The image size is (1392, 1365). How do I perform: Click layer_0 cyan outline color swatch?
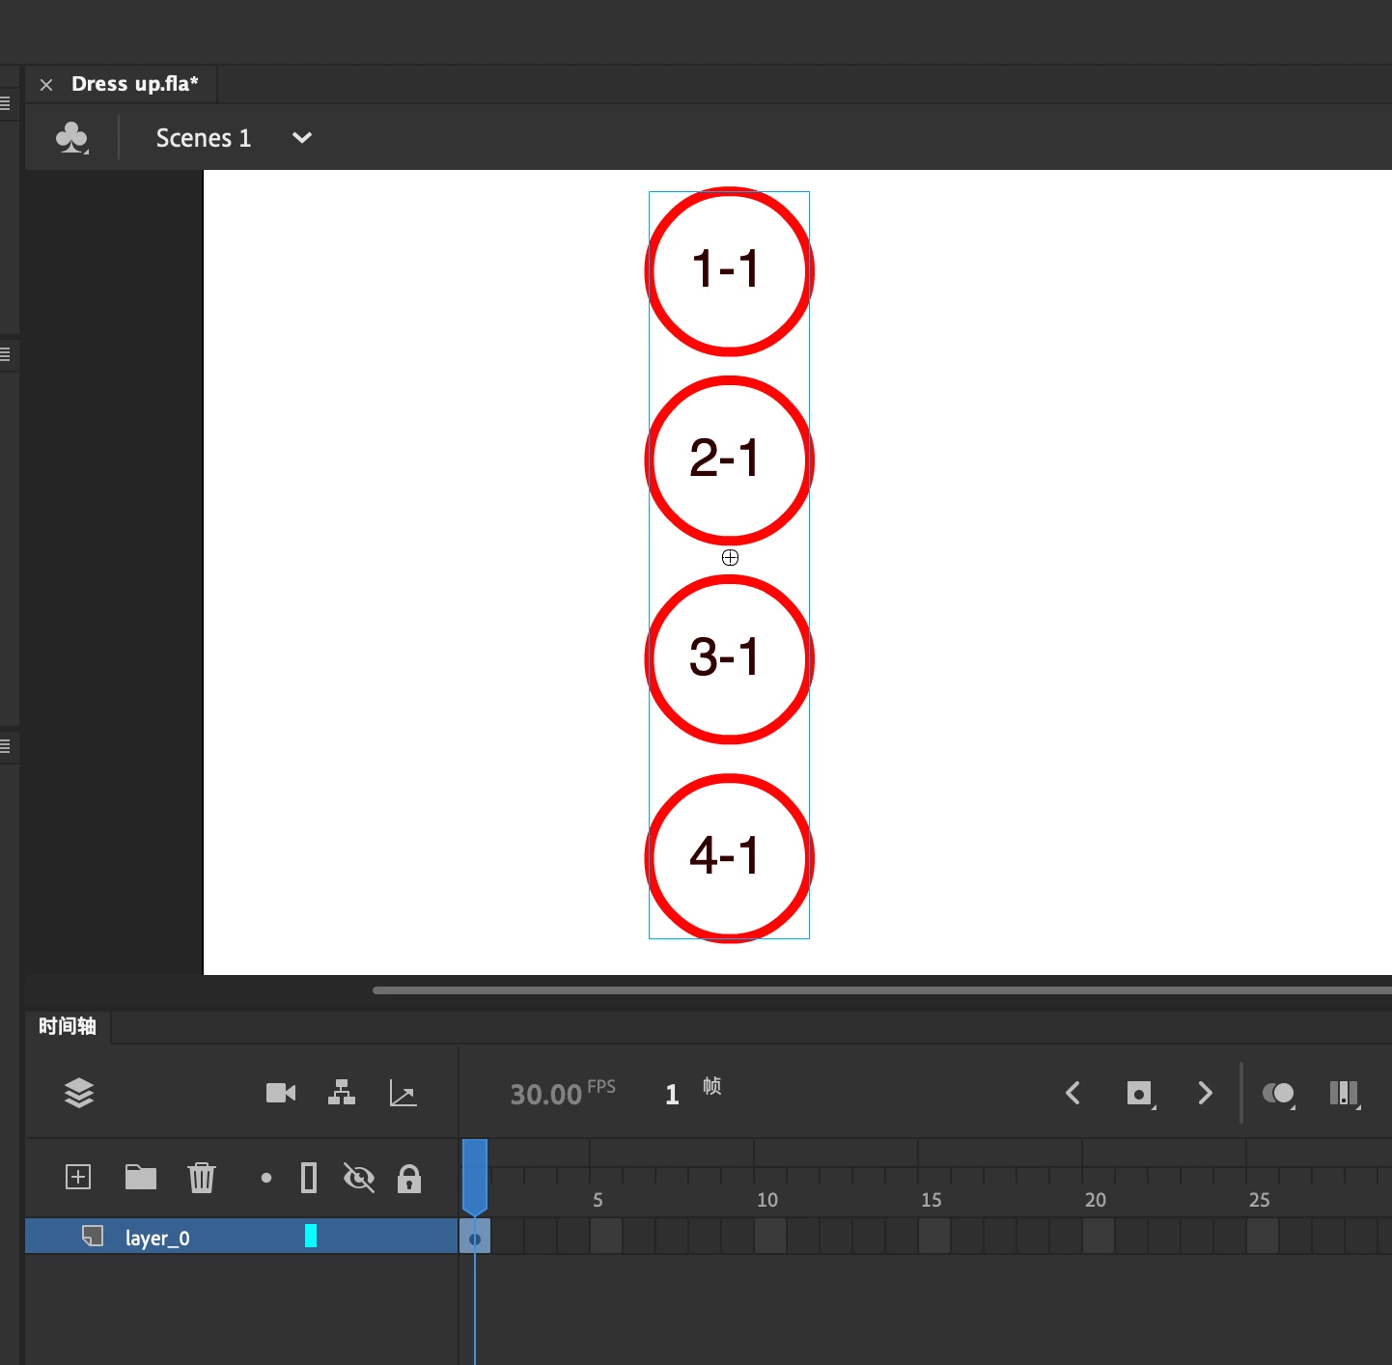click(x=311, y=1236)
